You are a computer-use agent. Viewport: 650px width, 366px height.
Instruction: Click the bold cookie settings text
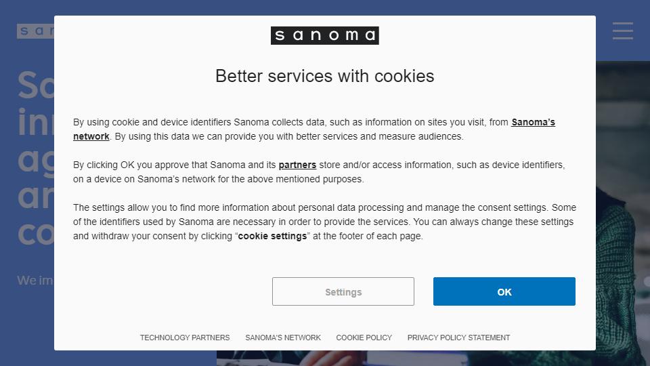click(272, 236)
